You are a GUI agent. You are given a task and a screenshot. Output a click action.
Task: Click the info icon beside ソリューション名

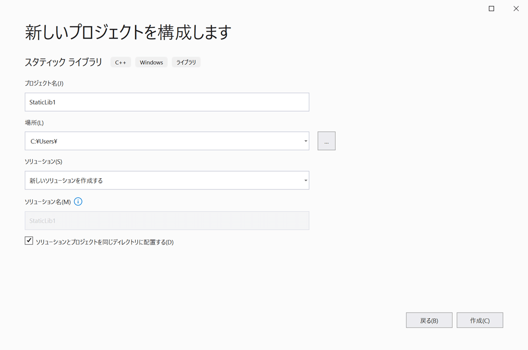point(78,202)
